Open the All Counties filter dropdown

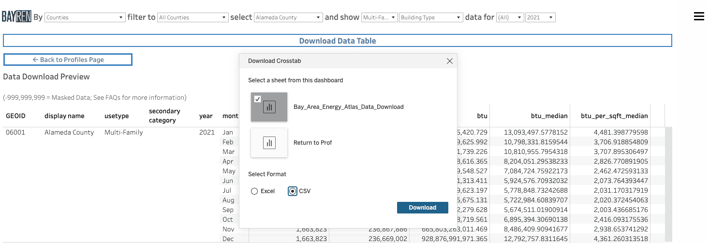click(192, 17)
